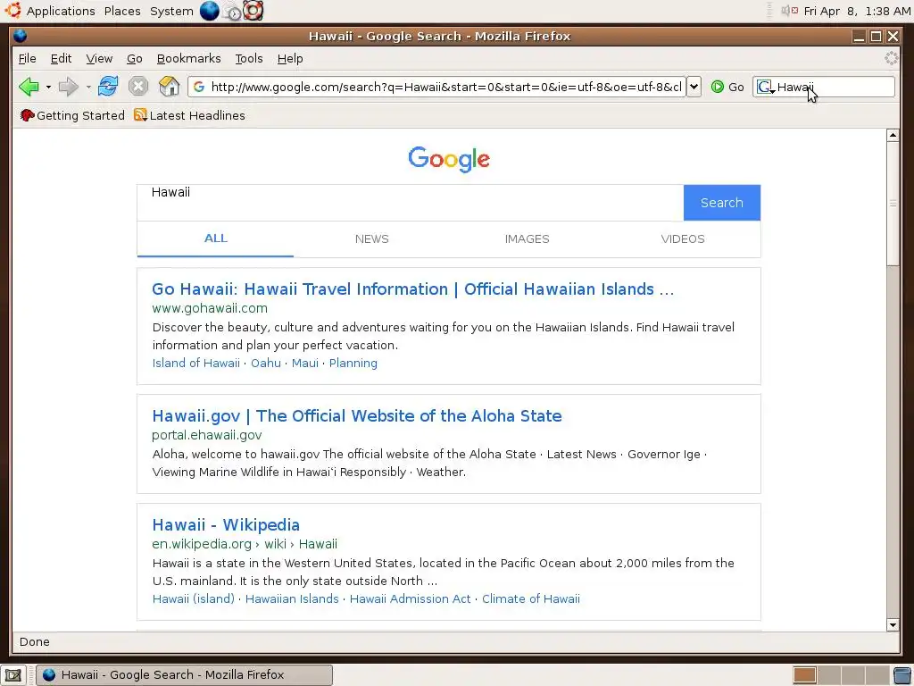This screenshot has width=914, height=686.
Task: Open the Hawaii Admission Act sublink
Action: point(410,598)
